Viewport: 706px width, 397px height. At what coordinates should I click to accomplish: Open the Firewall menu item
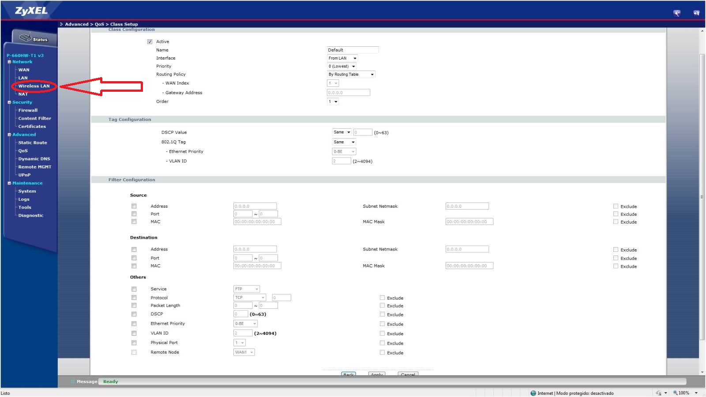(28, 110)
